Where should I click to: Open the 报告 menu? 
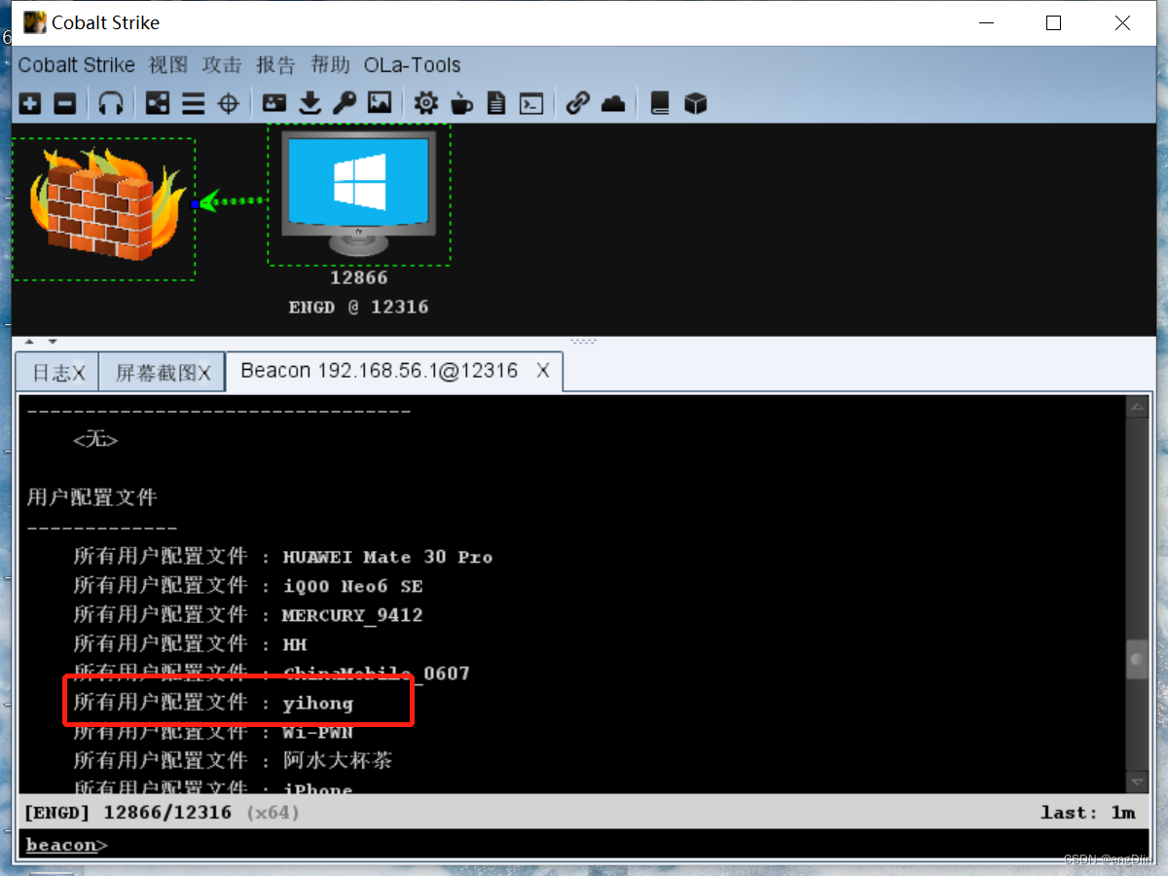point(275,65)
